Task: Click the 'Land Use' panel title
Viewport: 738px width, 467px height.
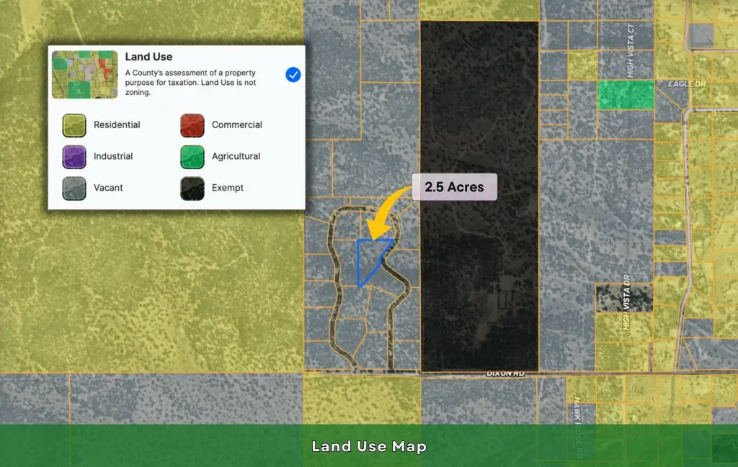Action: click(x=148, y=57)
